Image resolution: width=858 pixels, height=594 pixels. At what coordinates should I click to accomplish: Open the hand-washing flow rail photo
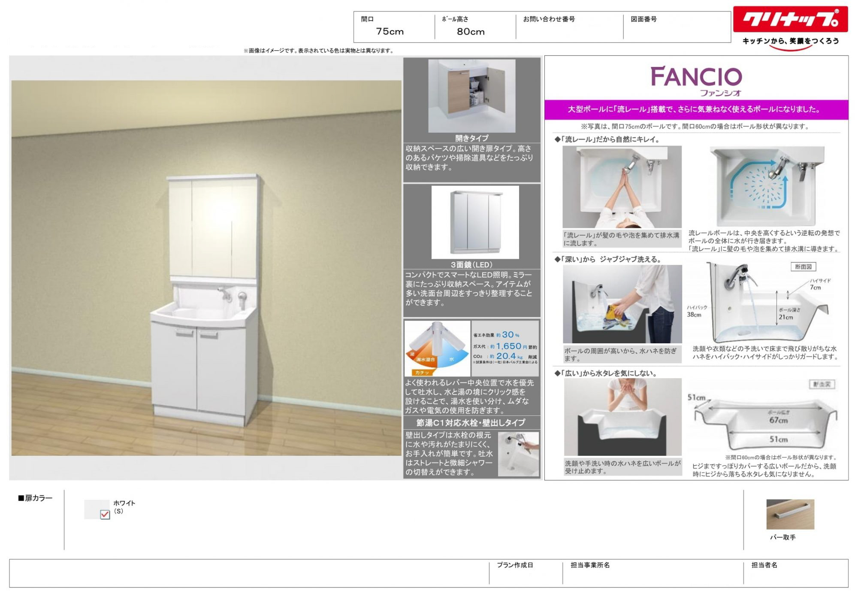point(622,187)
